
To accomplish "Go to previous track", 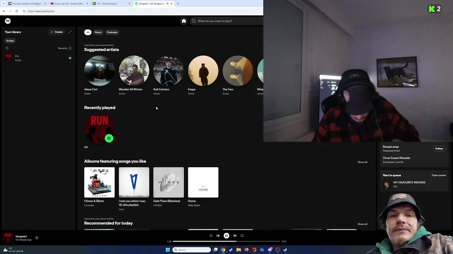I will point(218,236).
